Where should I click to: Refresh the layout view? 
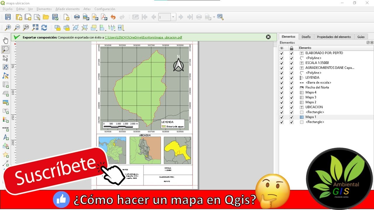tap(44, 28)
